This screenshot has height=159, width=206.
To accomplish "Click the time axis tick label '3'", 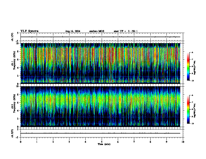I will point(69,142).
